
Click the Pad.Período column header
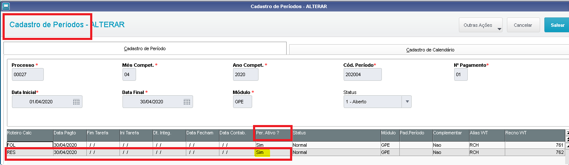(x=415, y=135)
